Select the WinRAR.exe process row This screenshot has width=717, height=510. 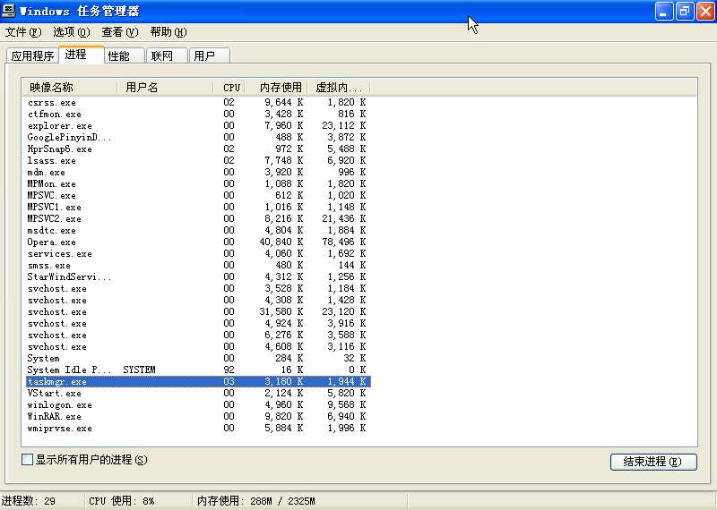click(198, 416)
